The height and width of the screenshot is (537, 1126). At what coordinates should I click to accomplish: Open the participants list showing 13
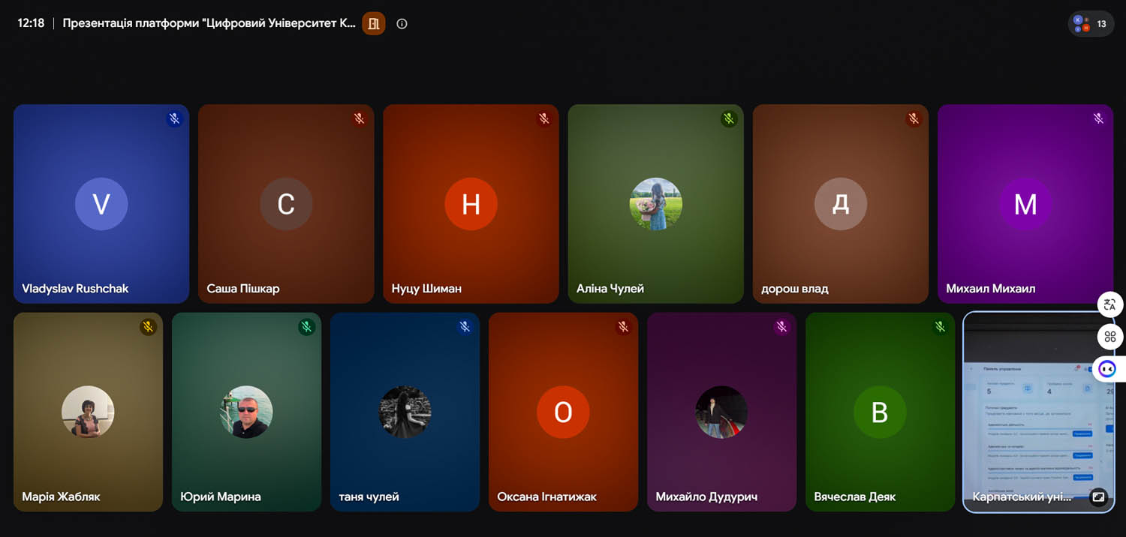[x=1091, y=23]
